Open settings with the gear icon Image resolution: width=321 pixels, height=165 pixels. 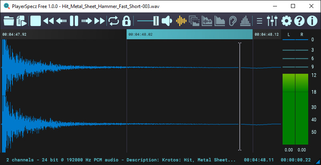(287, 20)
